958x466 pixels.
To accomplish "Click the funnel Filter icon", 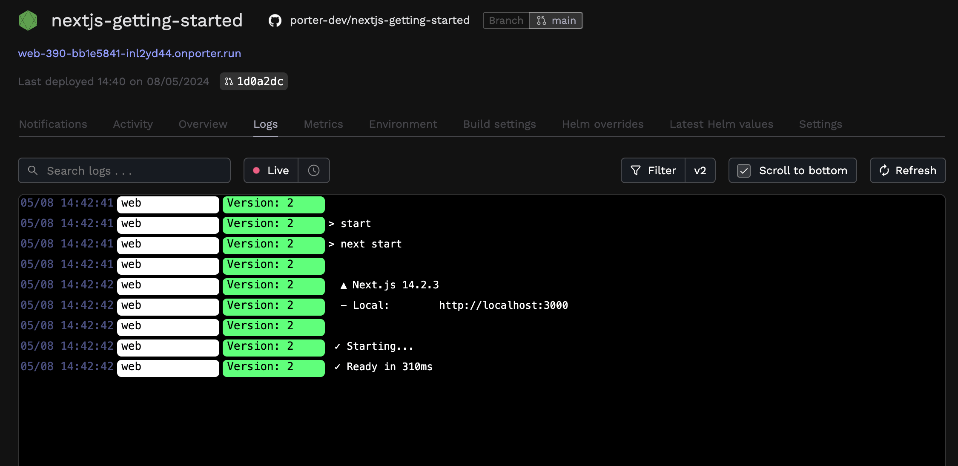I will pyautogui.click(x=635, y=170).
